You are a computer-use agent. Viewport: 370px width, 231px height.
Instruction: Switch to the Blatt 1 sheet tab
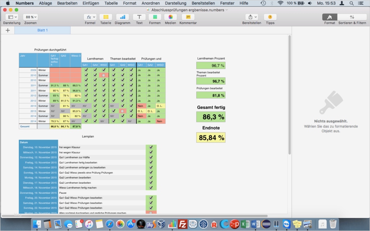tap(43, 30)
